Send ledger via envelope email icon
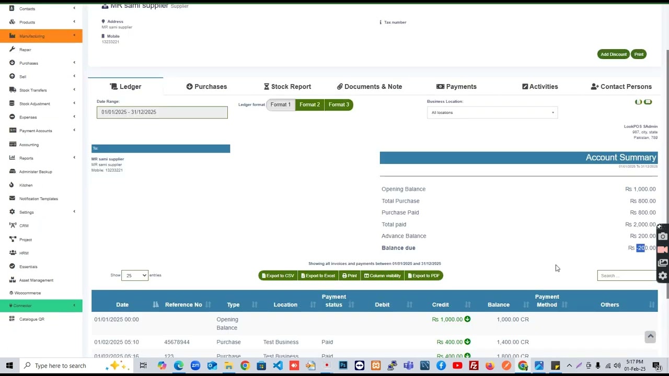Image resolution: width=669 pixels, height=376 pixels. (648, 102)
